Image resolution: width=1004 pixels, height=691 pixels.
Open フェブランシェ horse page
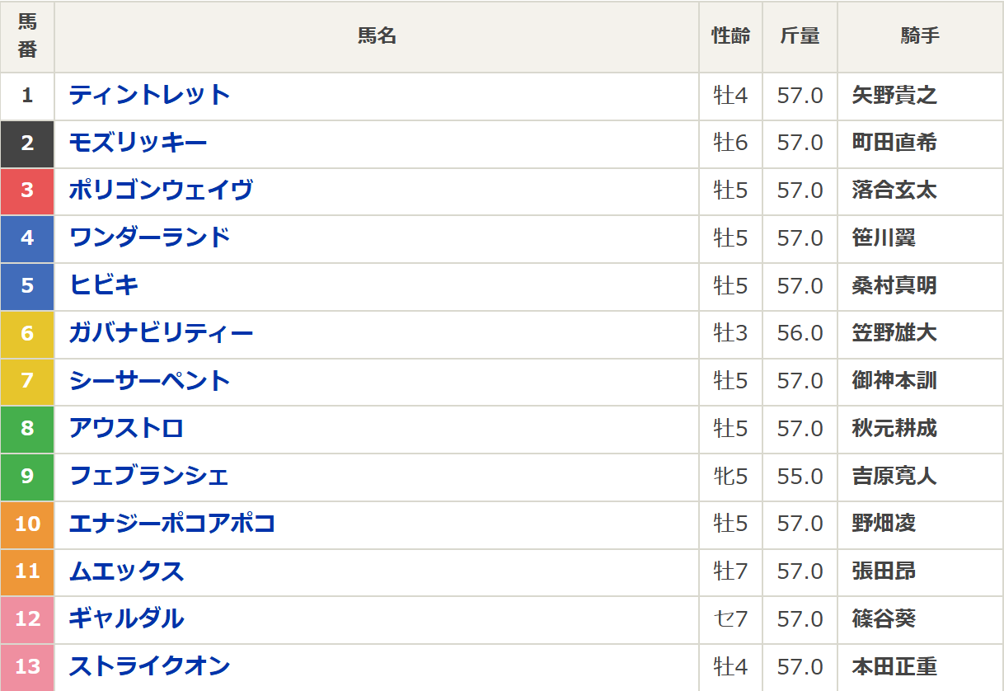(x=148, y=476)
